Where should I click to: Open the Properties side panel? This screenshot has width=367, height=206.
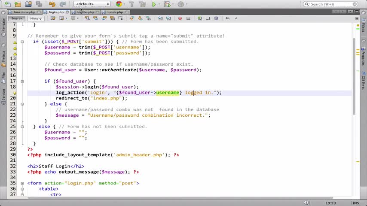point(364,56)
